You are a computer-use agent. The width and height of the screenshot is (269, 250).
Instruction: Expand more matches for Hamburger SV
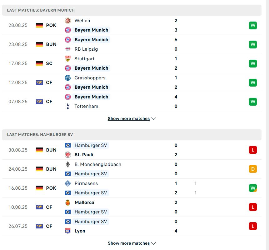tap(132, 243)
